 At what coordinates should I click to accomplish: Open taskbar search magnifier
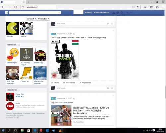[x=9, y=130]
